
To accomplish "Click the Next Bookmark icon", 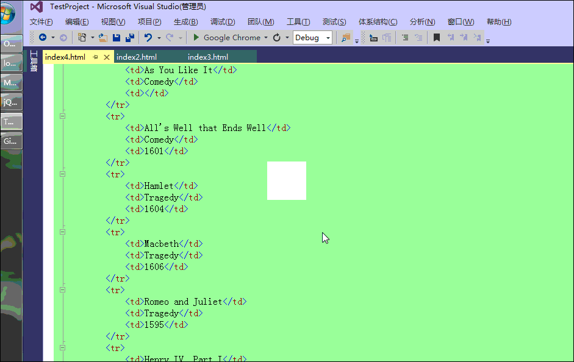I will 464,37.
